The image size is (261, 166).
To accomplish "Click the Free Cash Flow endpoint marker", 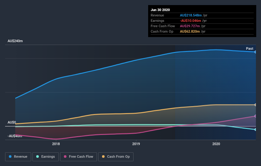I will point(255,116).
